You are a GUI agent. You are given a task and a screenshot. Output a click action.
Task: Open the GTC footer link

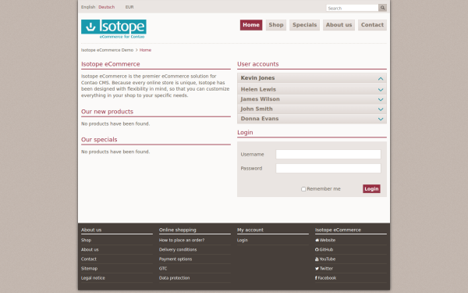pyautogui.click(x=163, y=269)
